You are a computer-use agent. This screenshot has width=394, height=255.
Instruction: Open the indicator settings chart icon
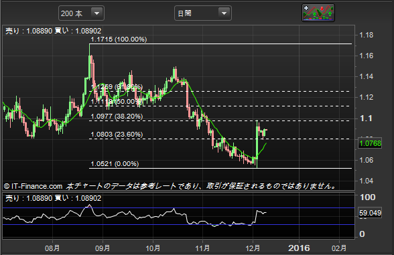(x=318, y=13)
